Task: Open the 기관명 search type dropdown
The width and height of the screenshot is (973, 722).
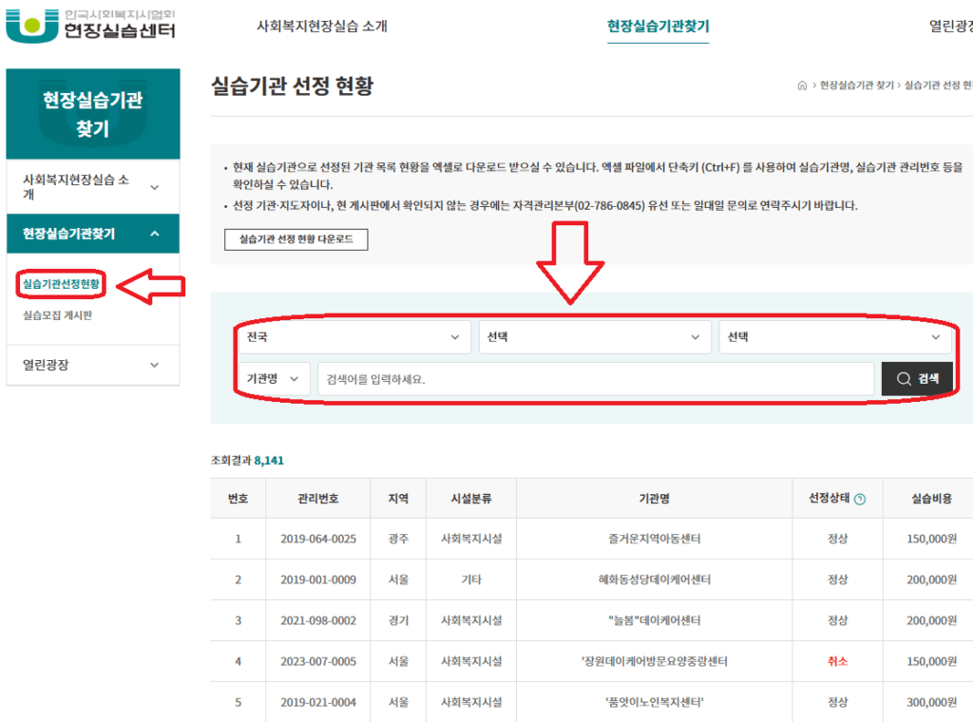Action: (x=274, y=378)
